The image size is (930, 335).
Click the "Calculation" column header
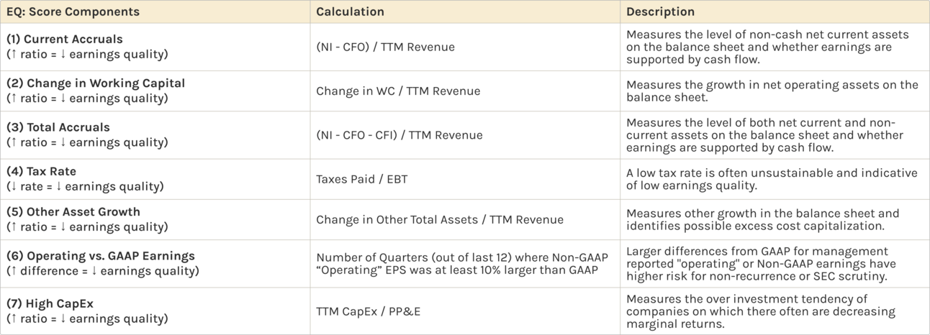tap(350, 12)
